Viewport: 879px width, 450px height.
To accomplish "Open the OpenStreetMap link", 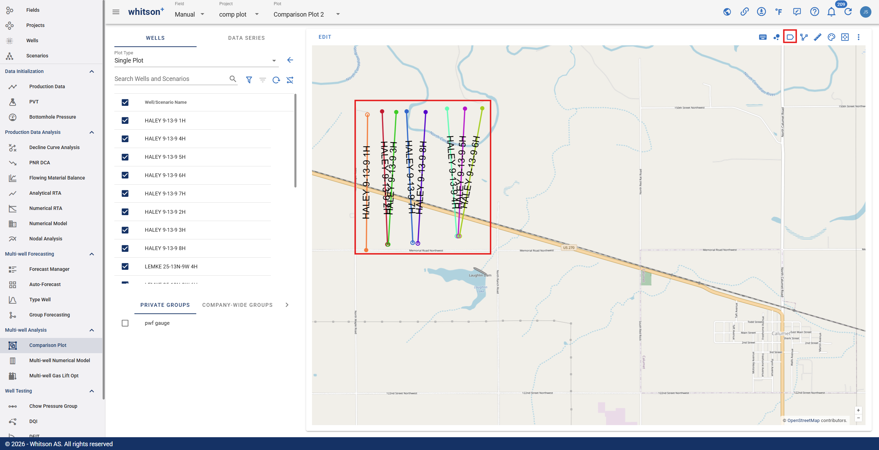I will 803,421.
